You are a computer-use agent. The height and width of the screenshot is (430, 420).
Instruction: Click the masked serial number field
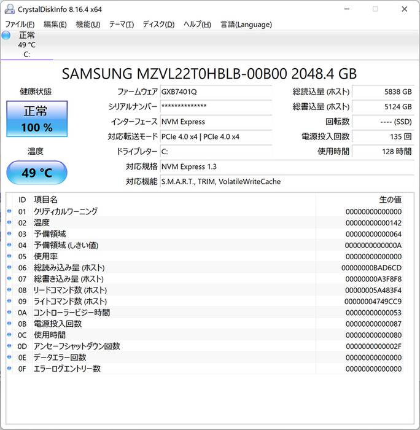pyautogui.click(x=216, y=107)
